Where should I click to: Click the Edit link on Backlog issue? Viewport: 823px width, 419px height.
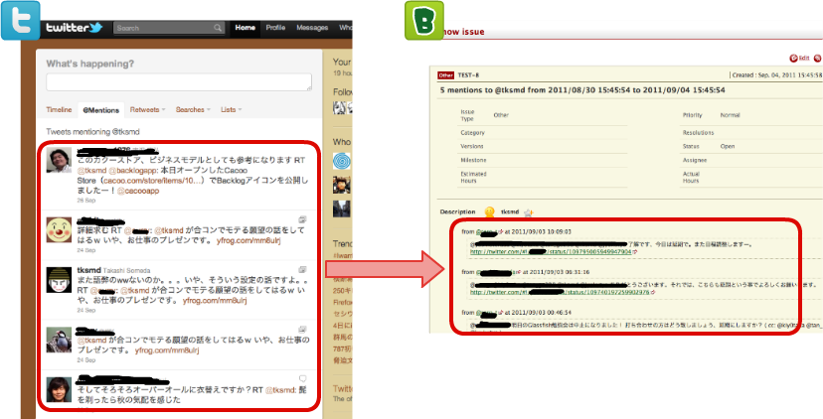803,59
